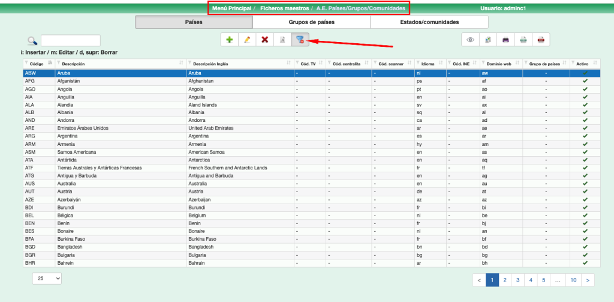Toggle the Activo checkmark for Bahrein
Screen dimensions: 614x302
click(x=585, y=263)
